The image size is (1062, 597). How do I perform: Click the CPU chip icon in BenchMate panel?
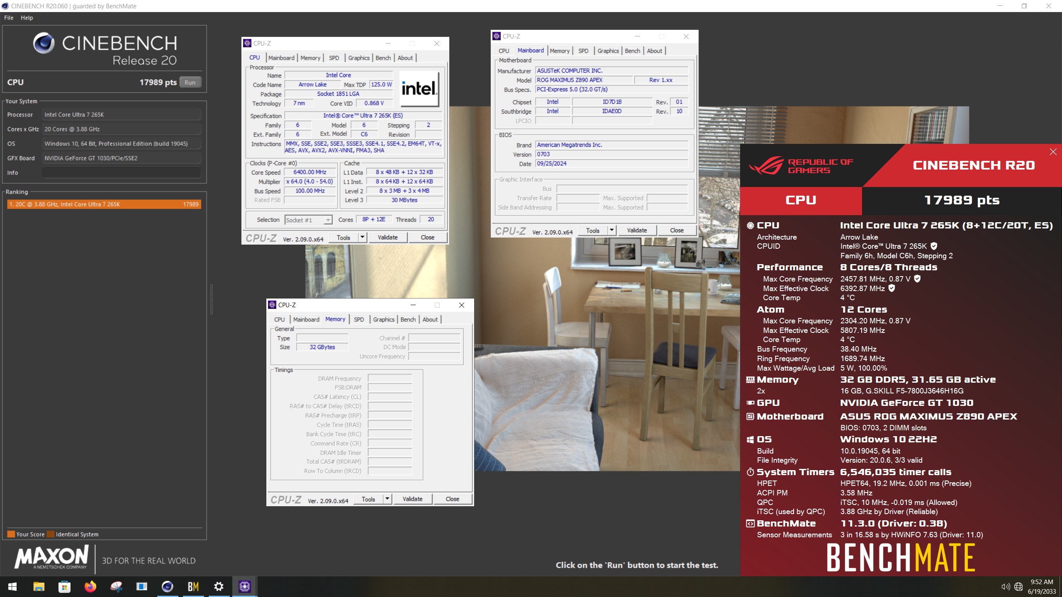(750, 226)
